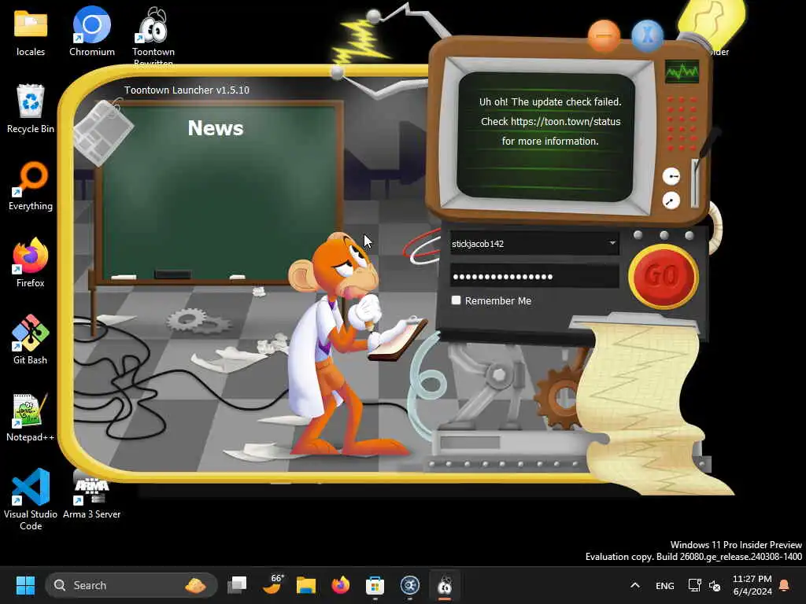806x604 pixels.
Task: Select the Git Bash desktop icon
Action: (31, 340)
